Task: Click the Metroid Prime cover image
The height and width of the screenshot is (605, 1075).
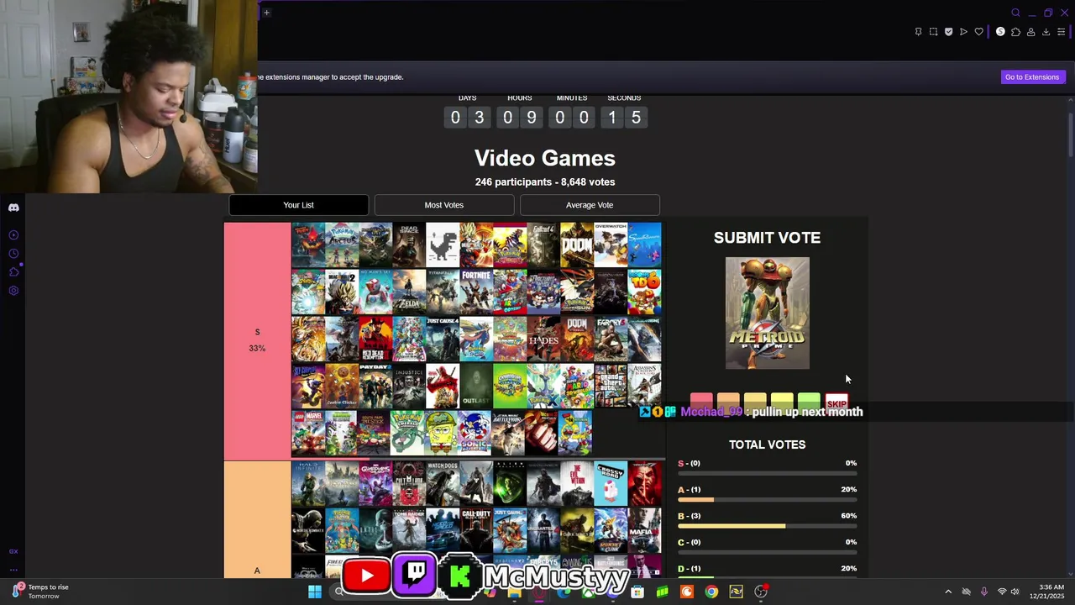Action: [768, 313]
